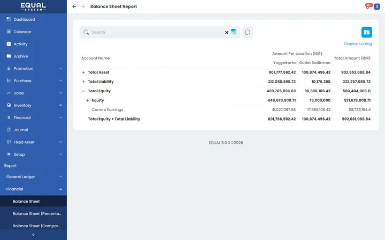Toggle the search filter switch
The image size is (385, 240).
tap(234, 32)
